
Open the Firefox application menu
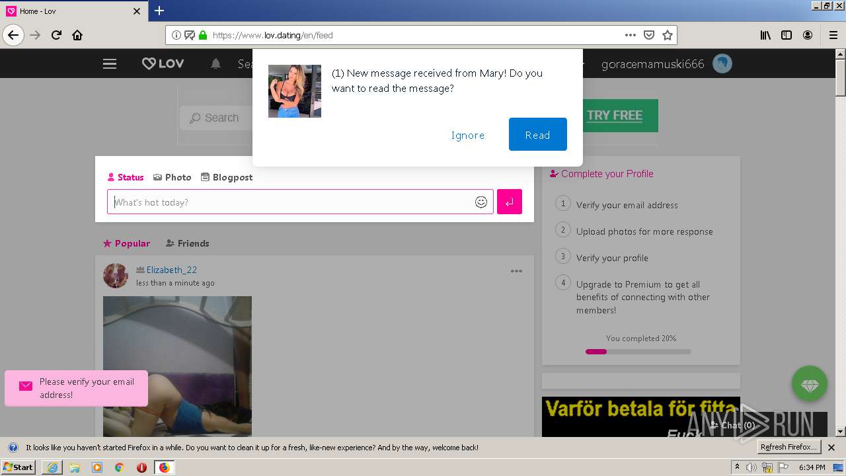coord(833,35)
